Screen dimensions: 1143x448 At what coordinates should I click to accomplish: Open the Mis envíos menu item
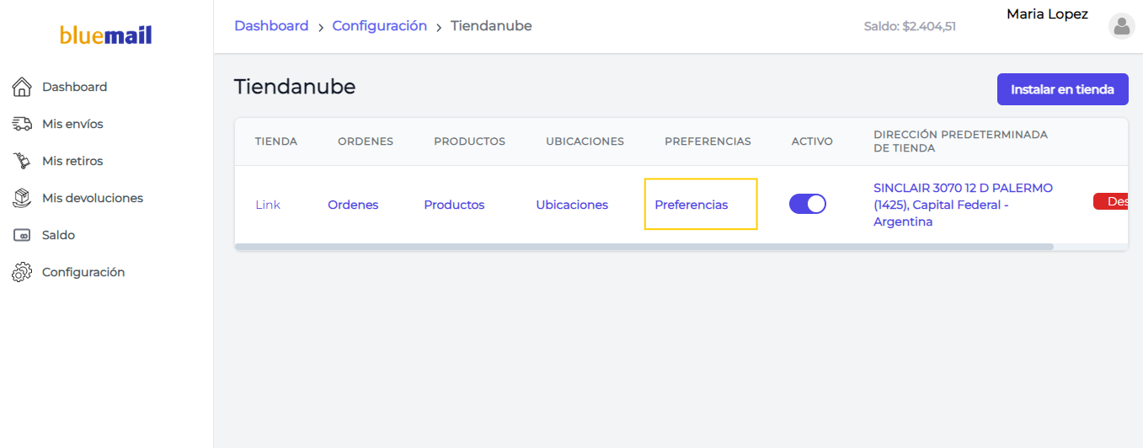[x=72, y=124]
